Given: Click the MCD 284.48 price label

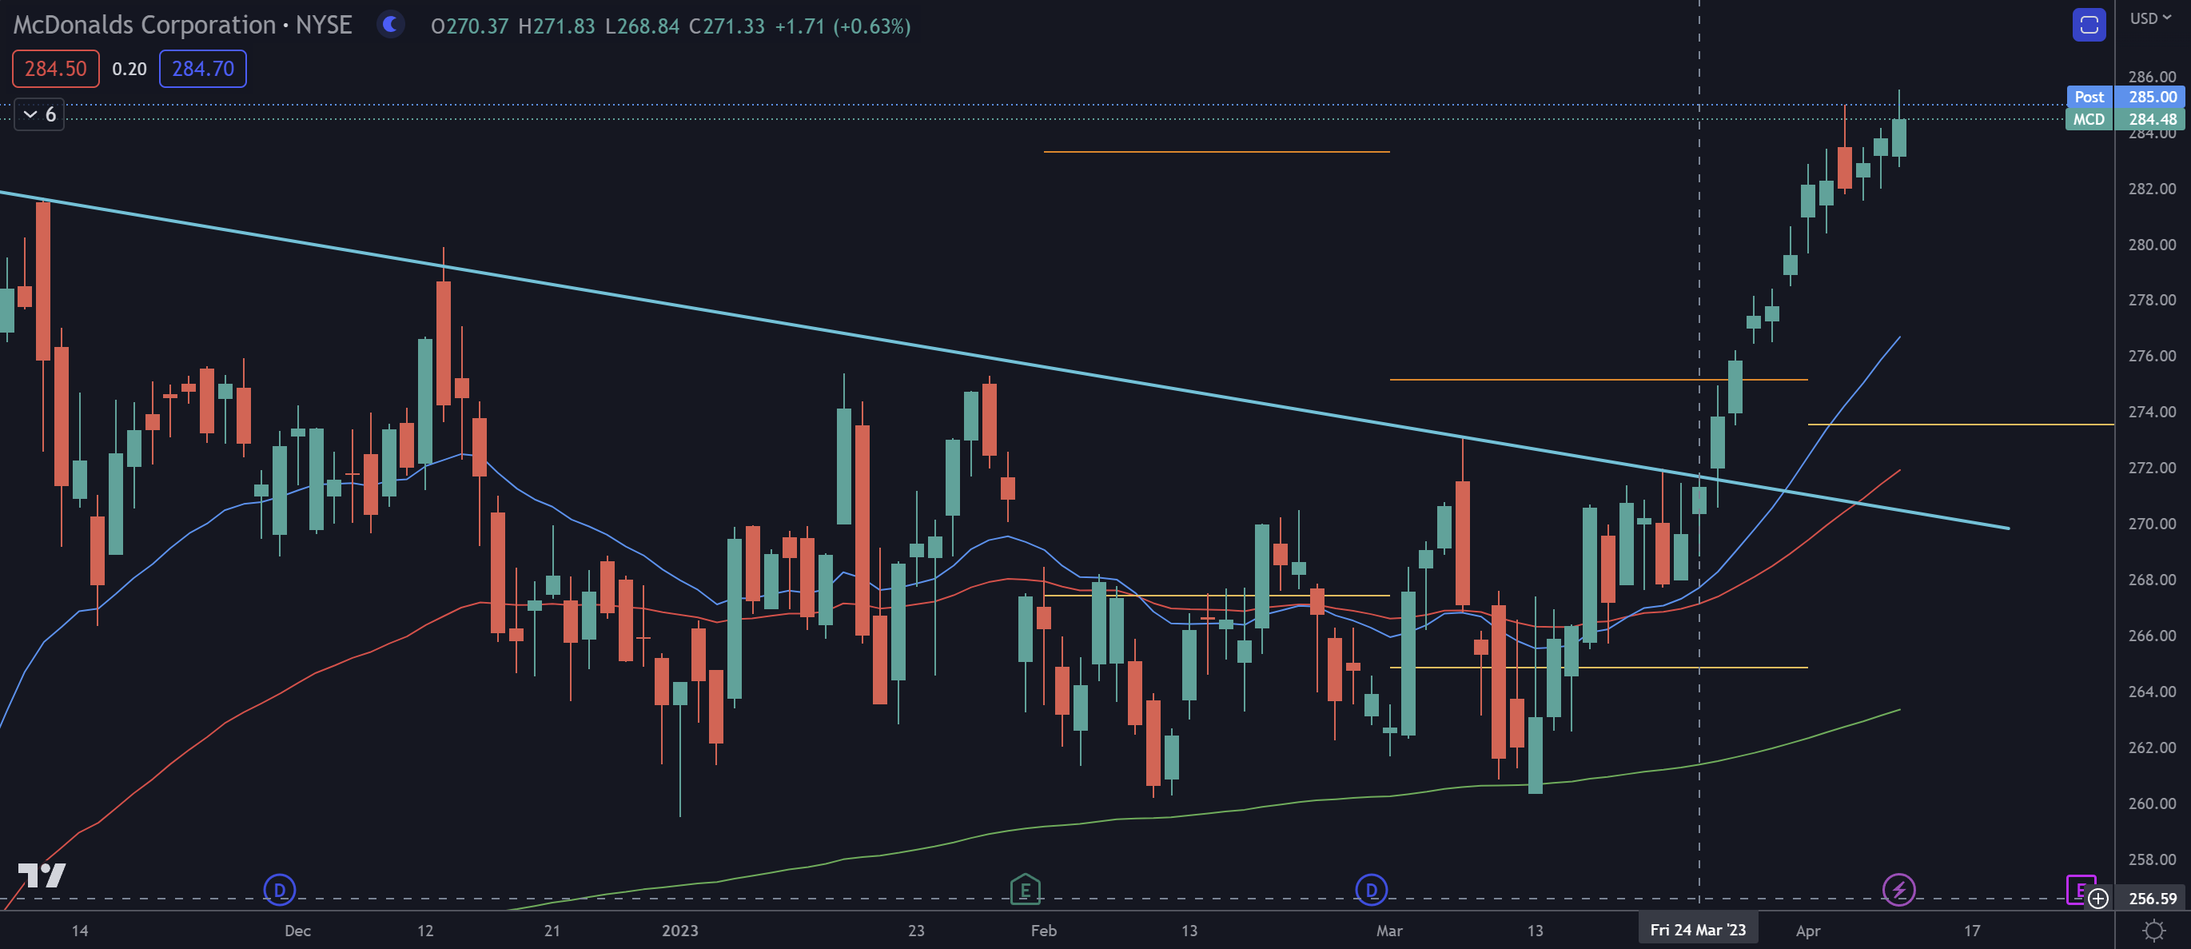Looking at the screenshot, I should [2125, 119].
